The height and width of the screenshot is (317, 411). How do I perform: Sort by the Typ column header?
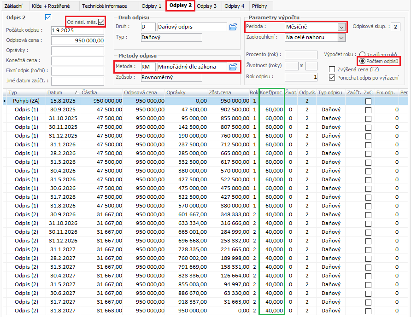click(26, 92)
